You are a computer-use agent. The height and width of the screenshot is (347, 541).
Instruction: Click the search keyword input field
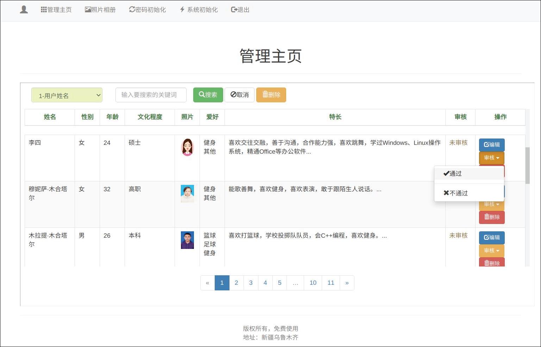[151, 95]
